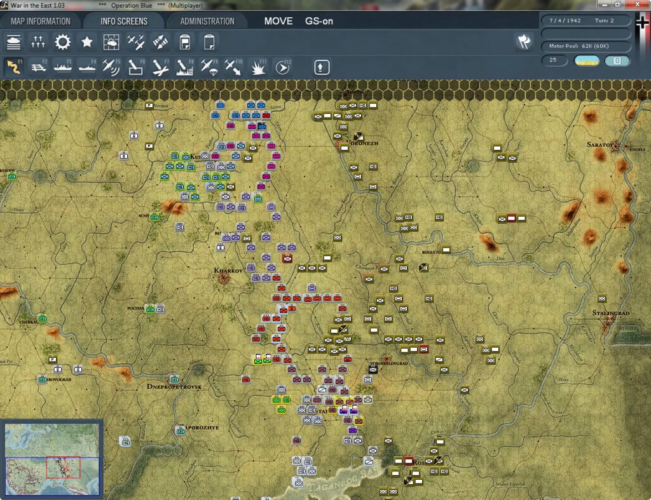Screen dimensions: 651x500
Task: Click the upload arrow square icon
Action: [322, 67]
